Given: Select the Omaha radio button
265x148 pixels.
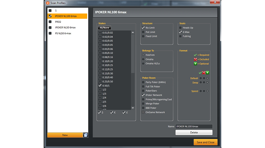Looking at the screenshot, I should click(x=143, y=59).
